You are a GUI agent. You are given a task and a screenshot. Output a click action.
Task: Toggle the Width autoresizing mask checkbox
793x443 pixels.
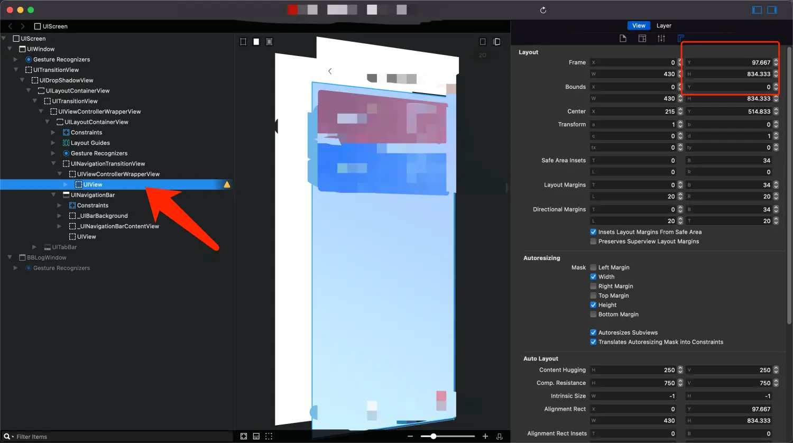pyautogui.click(x=593, y=277)
